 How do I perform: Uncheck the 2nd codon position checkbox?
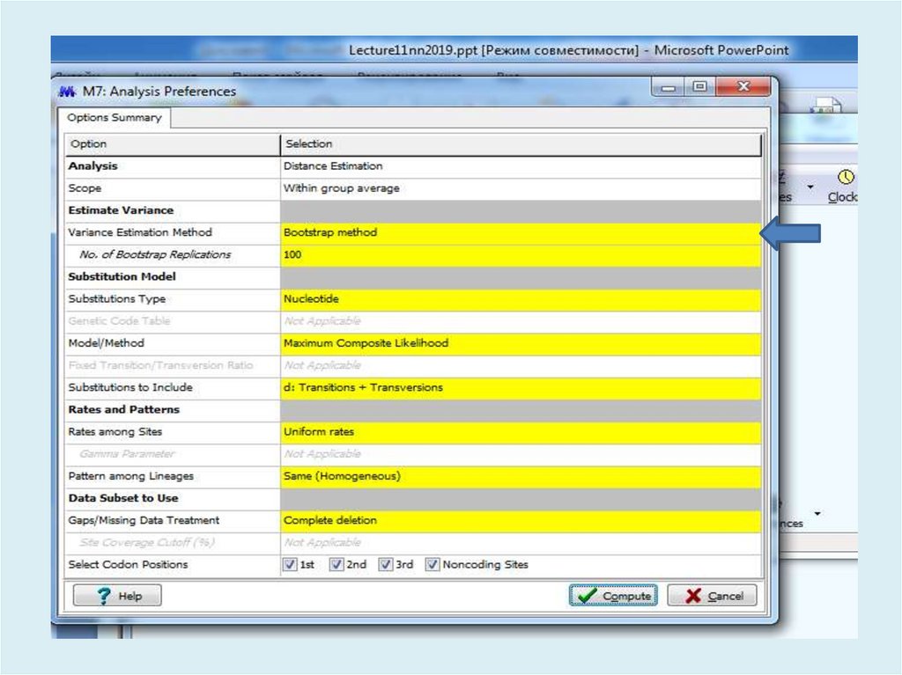[x=336, y=565]
